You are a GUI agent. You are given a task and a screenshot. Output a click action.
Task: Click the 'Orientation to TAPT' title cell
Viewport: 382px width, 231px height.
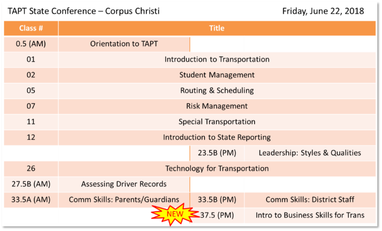[124, 44]
